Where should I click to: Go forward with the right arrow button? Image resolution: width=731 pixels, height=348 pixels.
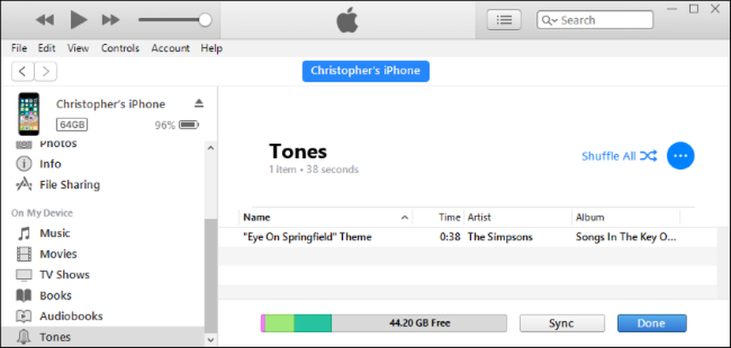pyautogui.click(x=45, y=72)
